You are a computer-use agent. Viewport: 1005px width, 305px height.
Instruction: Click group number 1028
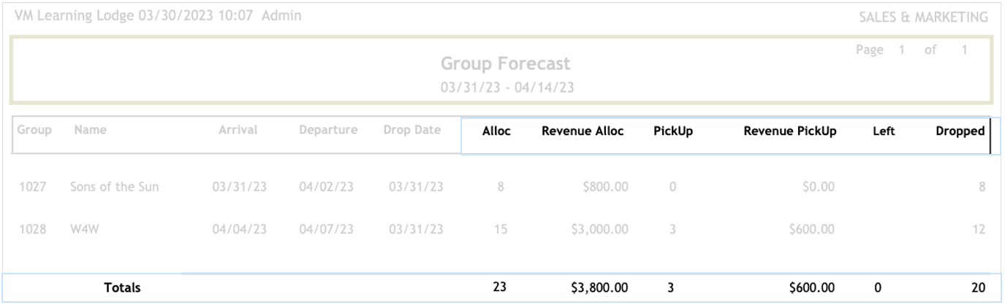click(34, 230)
